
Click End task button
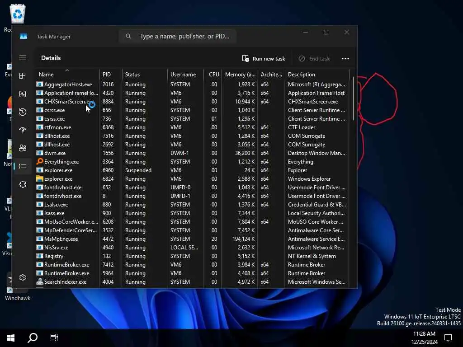314,58
